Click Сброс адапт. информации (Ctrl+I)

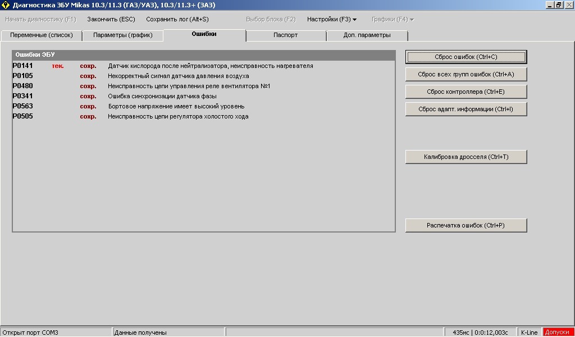click(x=466, y=110)
